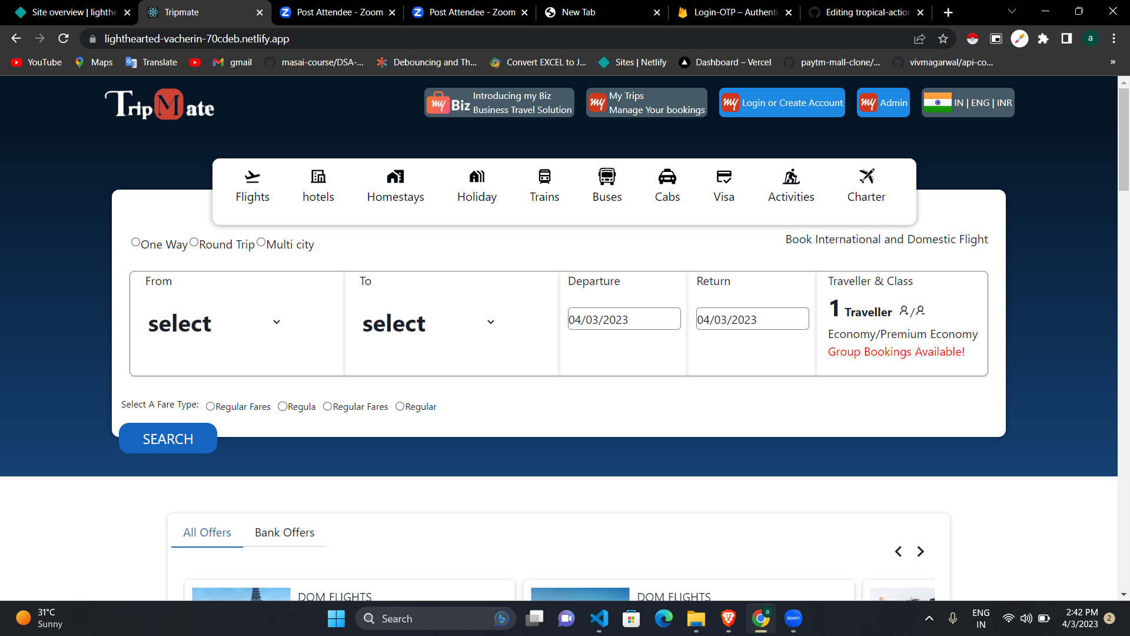Select the Visa services icon
The height and width of the screenshot is (636, 1130).
tap(723, 184)
